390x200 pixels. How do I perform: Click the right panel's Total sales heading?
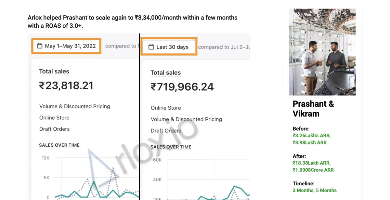coord(165,73)
